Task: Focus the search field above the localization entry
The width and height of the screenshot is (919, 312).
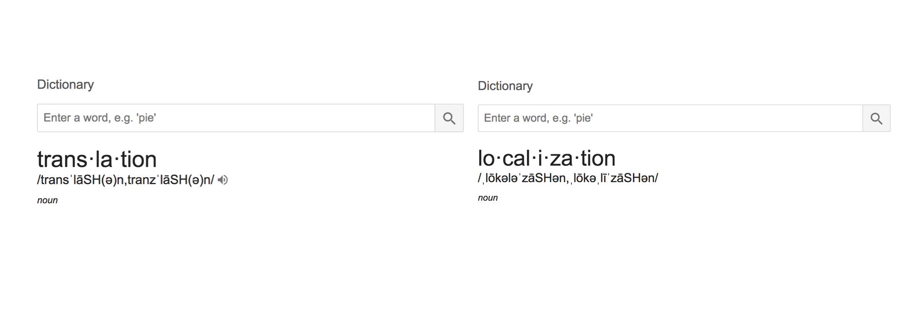Action: pos(670,119)
